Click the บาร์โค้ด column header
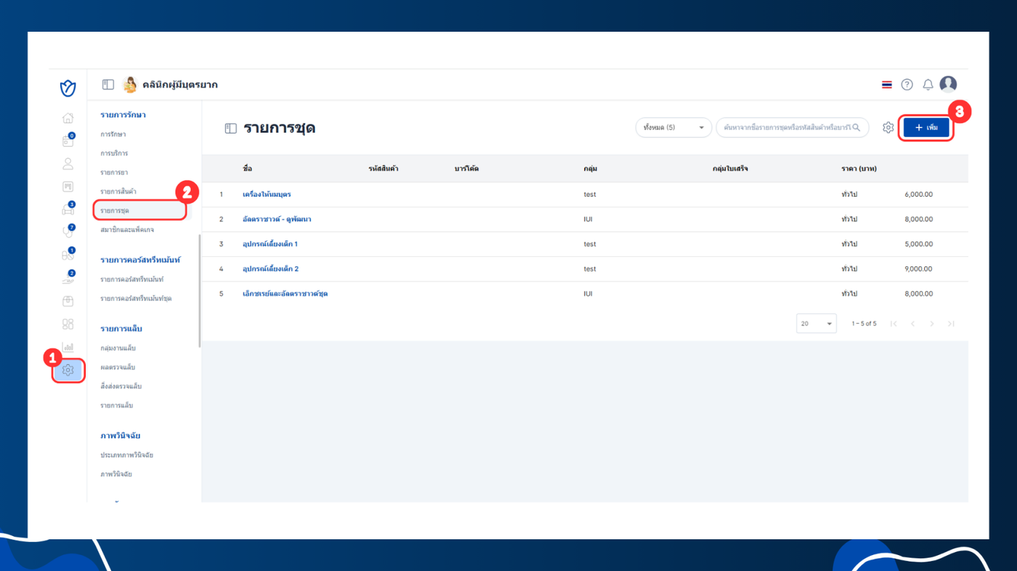The height and width of the screenshot is (571, 1017). point(466,169)
